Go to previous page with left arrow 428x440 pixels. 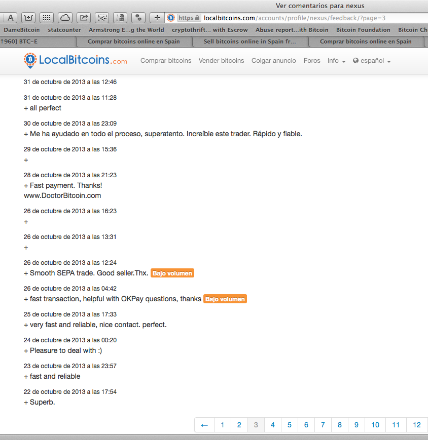pyautogui.click(x=204, y=425)
